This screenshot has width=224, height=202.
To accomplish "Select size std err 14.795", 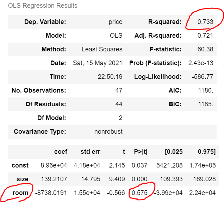I will pyautogui.click(x=91, y=179).
